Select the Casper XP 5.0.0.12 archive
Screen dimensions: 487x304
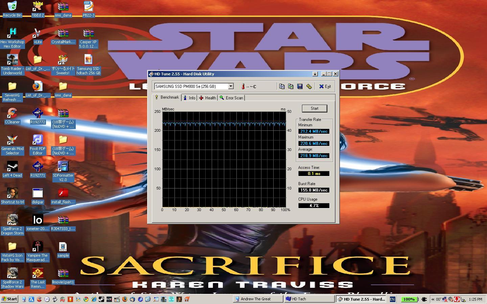tap(88, 38)
